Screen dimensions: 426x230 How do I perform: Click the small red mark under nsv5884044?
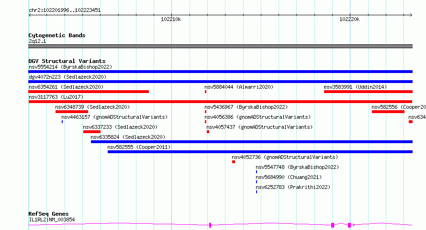(206, 92)
